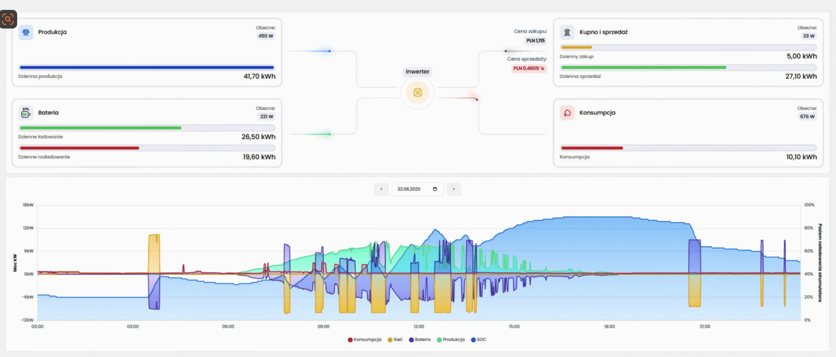Click the PLN 1,115 purchase price badge

(x=536, y=41)
